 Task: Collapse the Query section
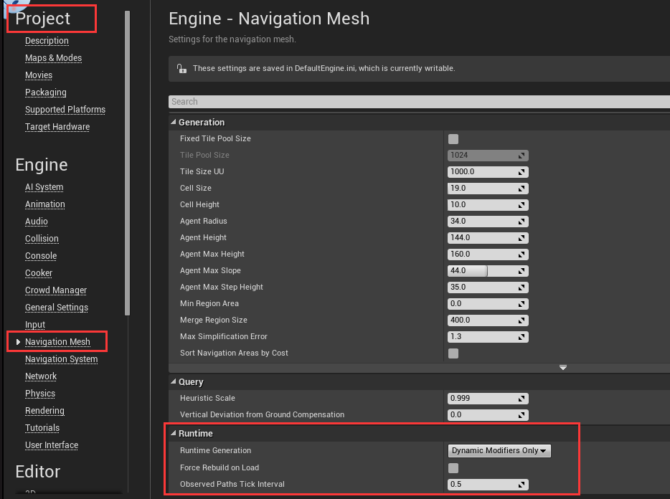tap(174, 381)
